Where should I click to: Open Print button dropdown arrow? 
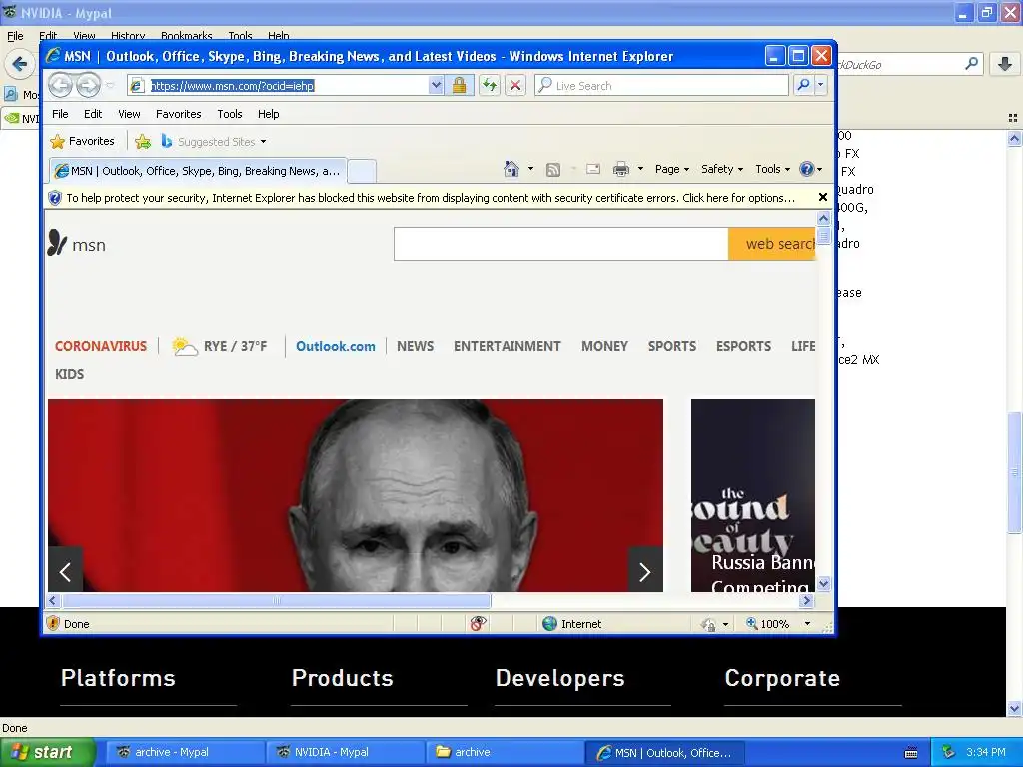click(640, 169)
